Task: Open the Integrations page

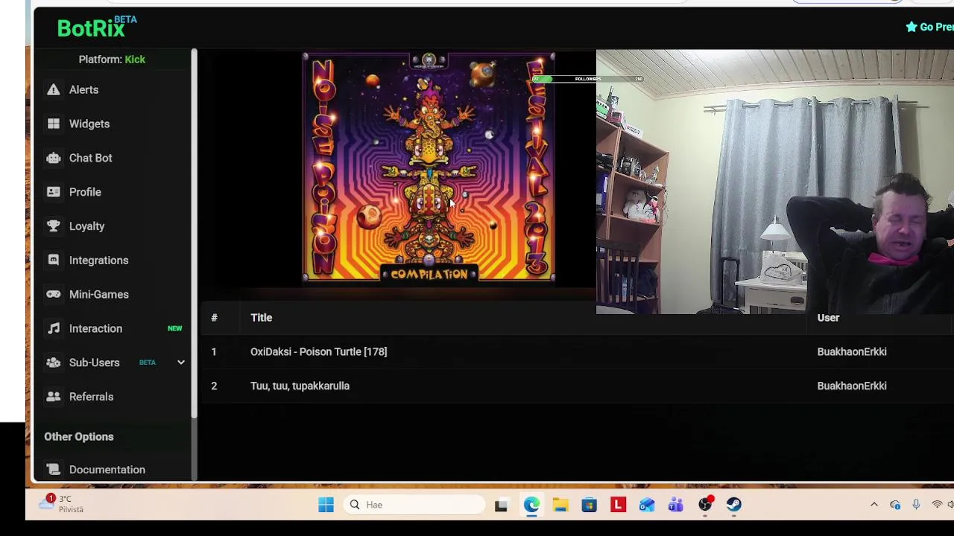Action: coord(99,260)
